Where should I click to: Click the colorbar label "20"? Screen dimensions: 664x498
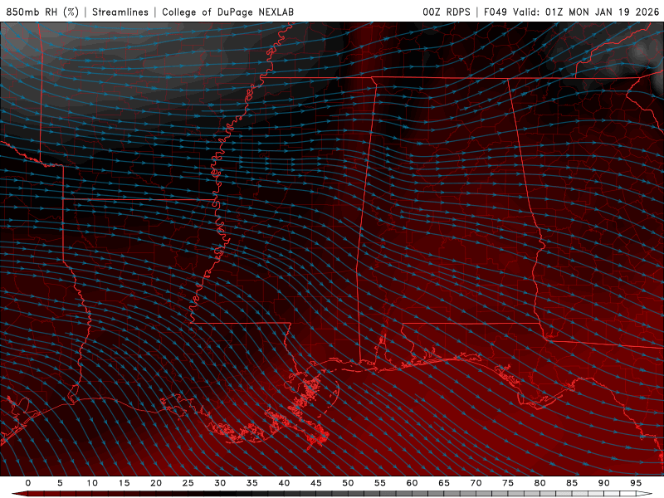(x=156, y=483)
